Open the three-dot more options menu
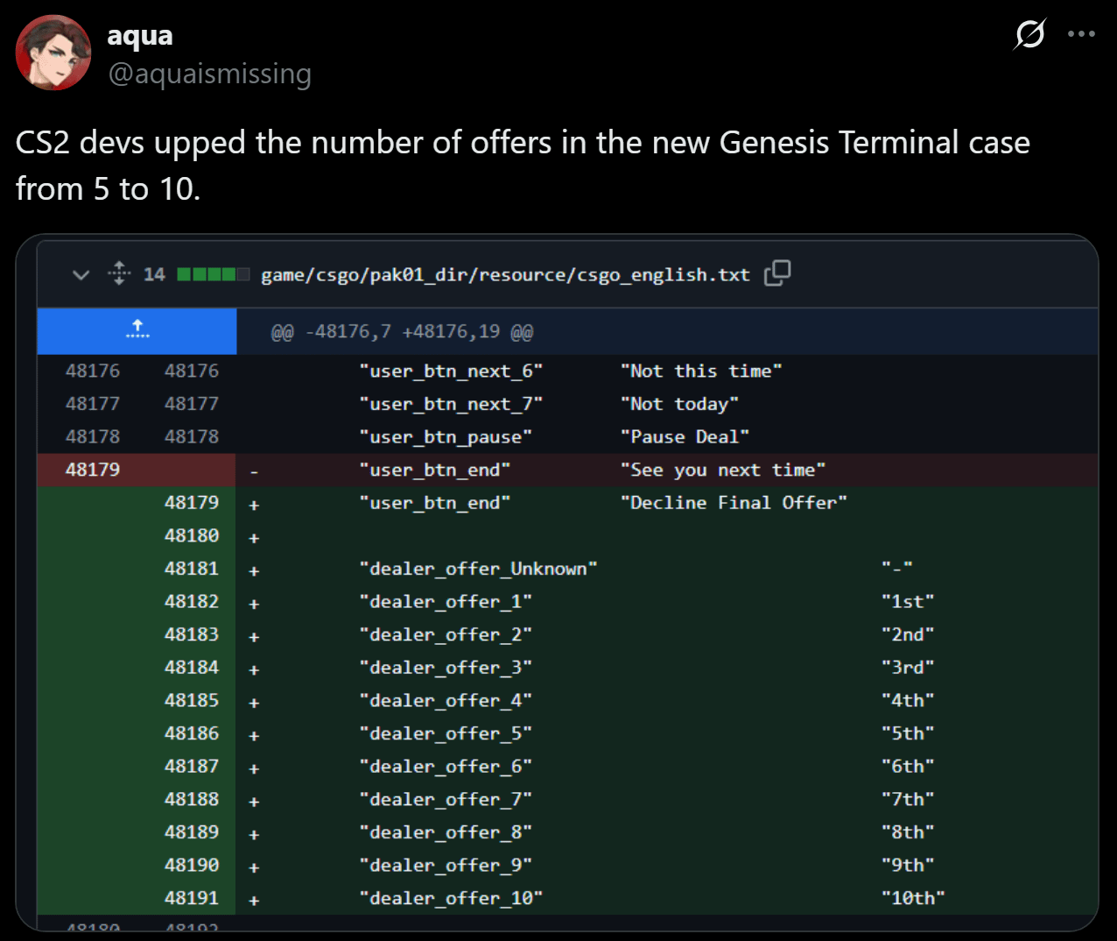This screenshot has width=1117, height=941. [1081, 34]
